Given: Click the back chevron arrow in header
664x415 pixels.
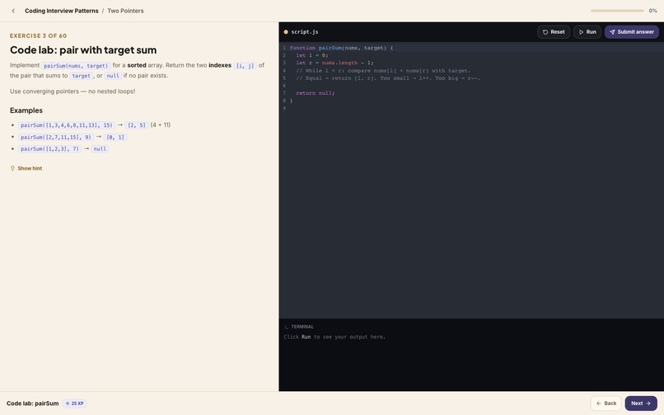Looking at the screenshot, I should [13, 11].
